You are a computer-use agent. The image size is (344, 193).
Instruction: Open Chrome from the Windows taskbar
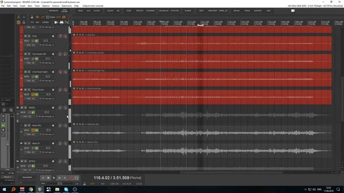click(31, 189)
